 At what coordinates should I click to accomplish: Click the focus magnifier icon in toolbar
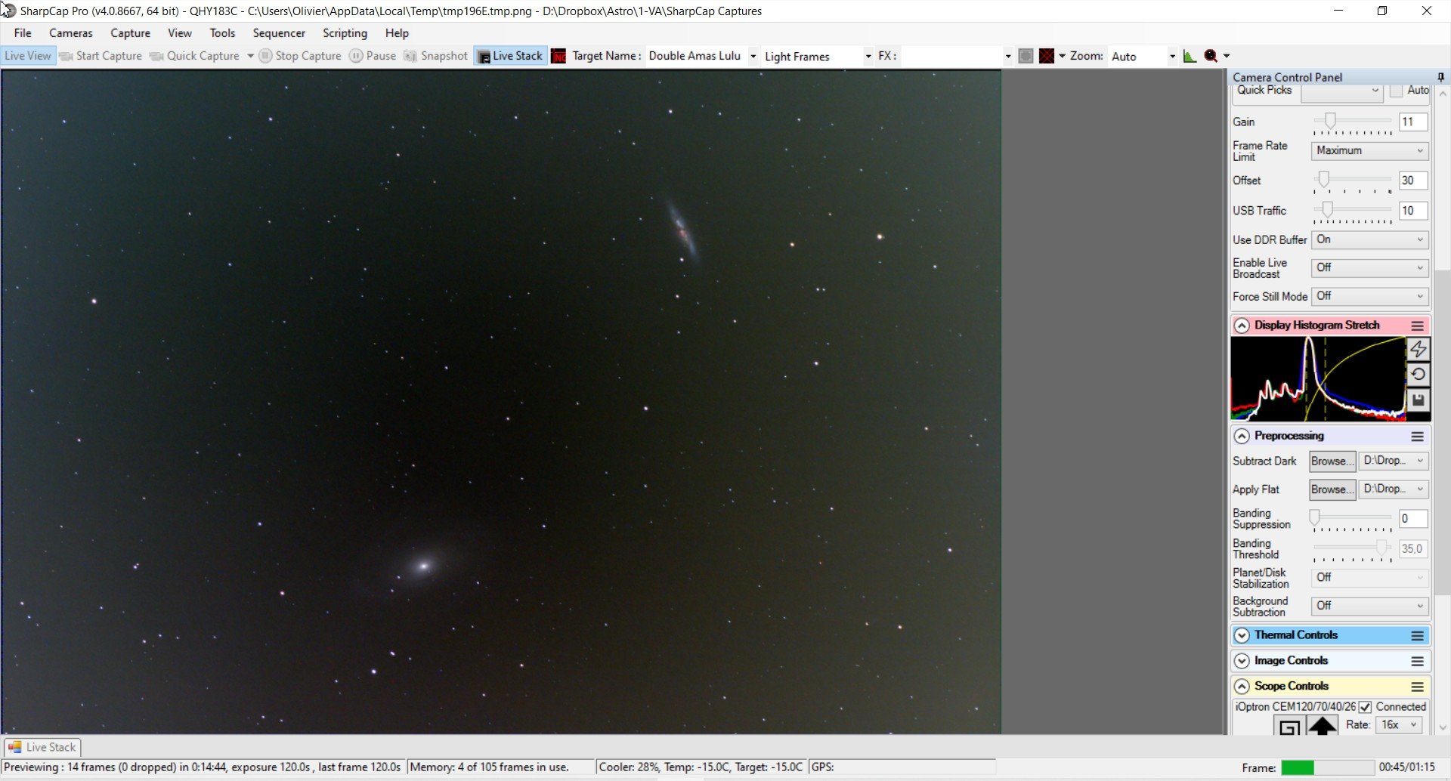[x=1211, y=56]
